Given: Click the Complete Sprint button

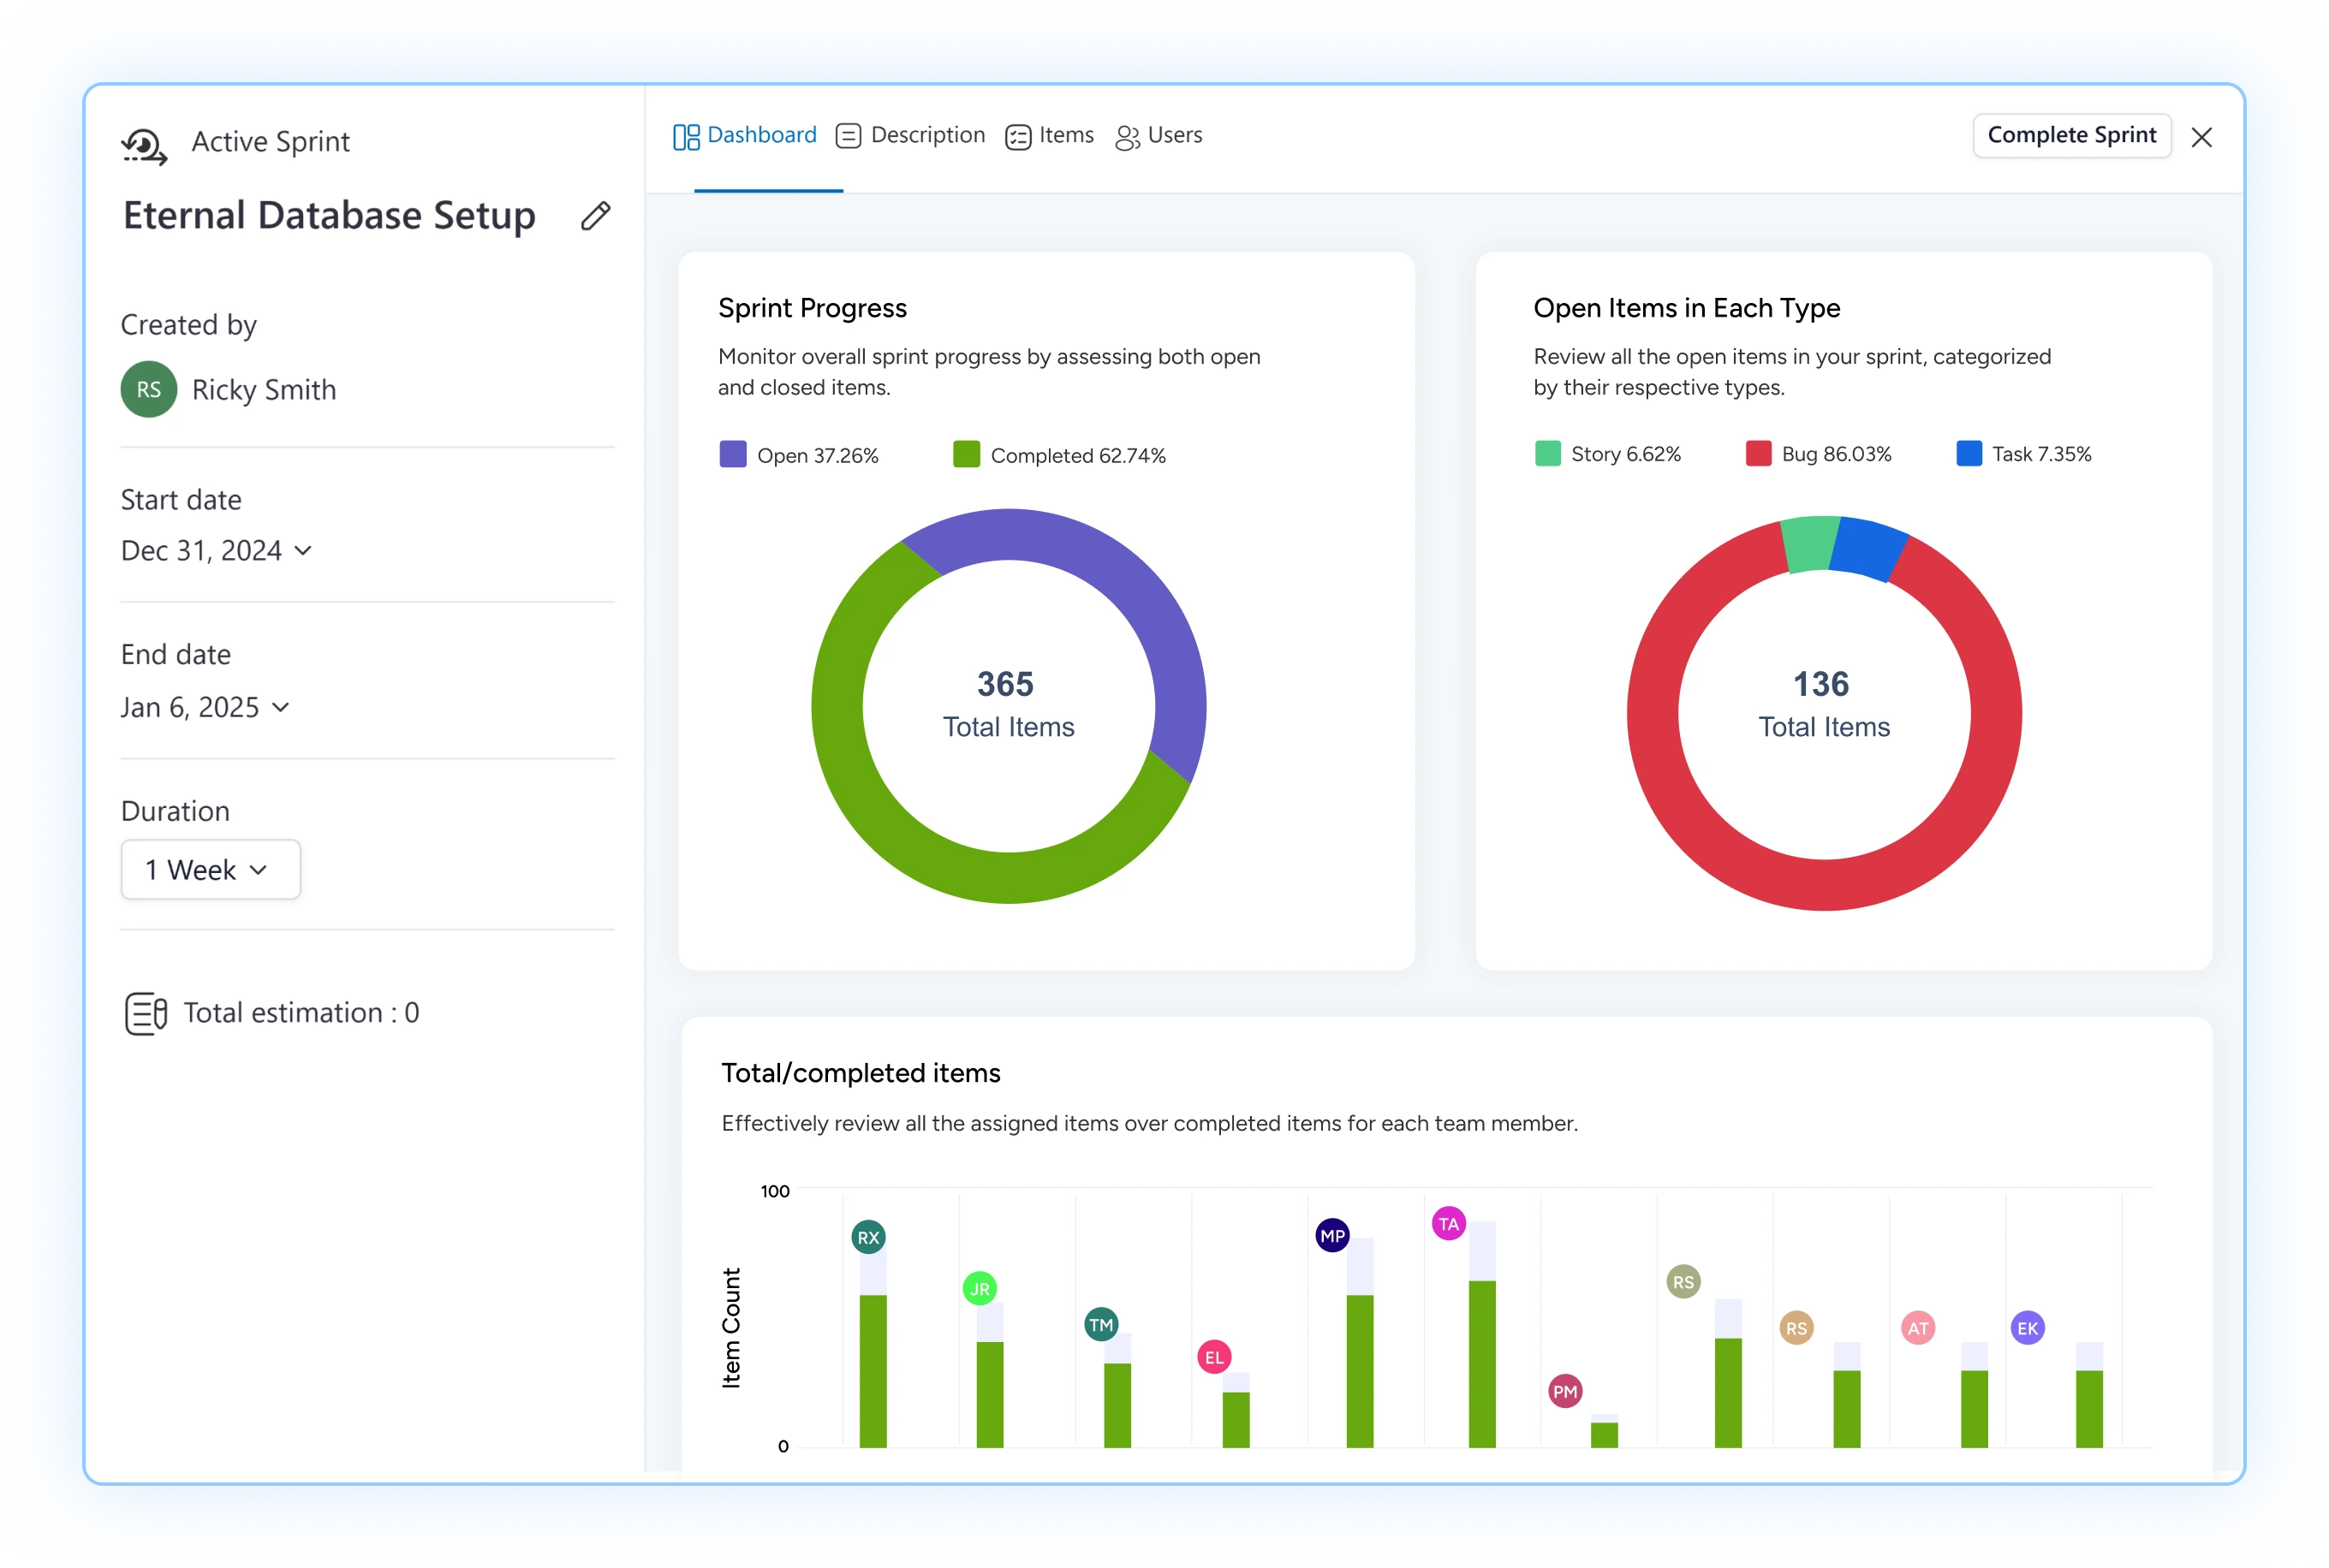Looking at the screenshot, I should tap(2071, 136).
